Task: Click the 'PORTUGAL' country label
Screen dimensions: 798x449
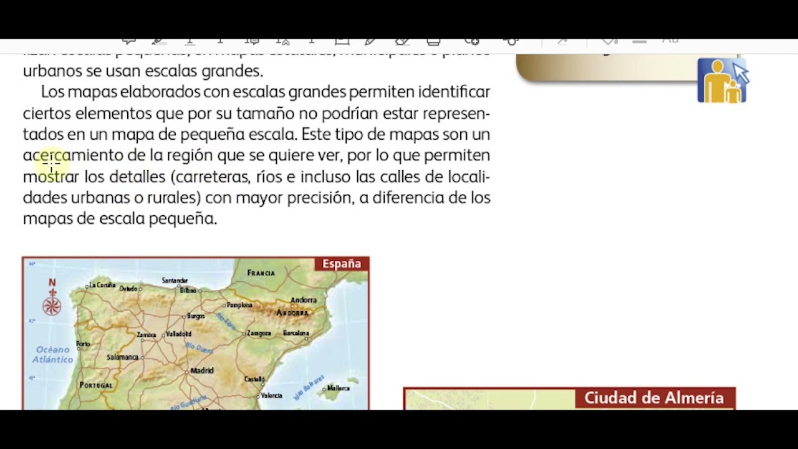Action: (x=96, y=385)
